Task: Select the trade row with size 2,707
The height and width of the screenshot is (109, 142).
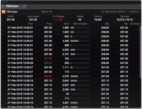Action: click(x=70, y=54)
